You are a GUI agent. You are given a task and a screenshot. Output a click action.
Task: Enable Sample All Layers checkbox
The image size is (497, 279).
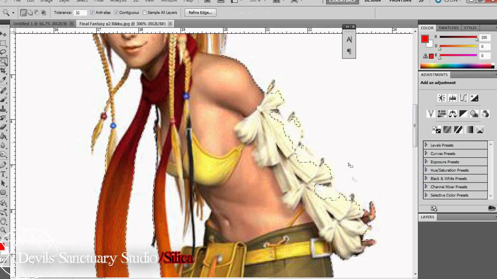tap(144, 13)
